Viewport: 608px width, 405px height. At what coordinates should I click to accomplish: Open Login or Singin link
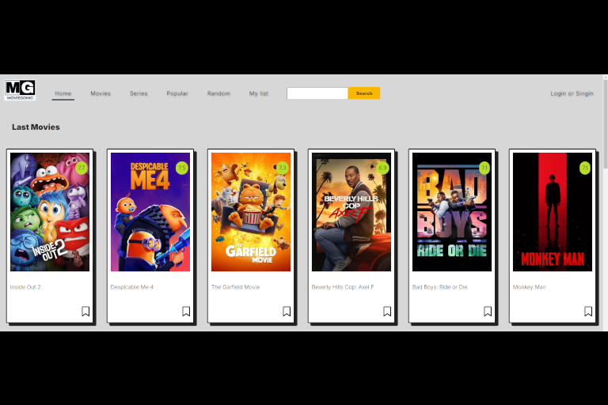[572, 93]
